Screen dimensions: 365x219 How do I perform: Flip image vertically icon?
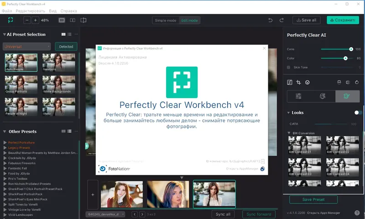coord(339,82)
